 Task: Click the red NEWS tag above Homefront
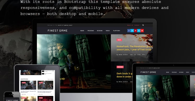[x=119, y=40]
